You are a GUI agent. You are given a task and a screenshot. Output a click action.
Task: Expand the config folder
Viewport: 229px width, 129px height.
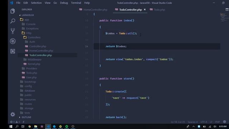(x=28, y=86)
